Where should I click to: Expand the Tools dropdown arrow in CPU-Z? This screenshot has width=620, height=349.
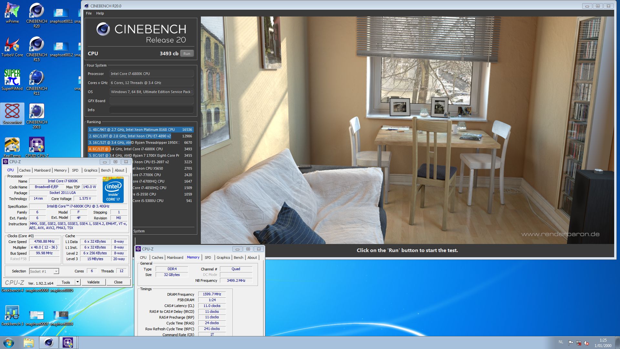(77, 282)
